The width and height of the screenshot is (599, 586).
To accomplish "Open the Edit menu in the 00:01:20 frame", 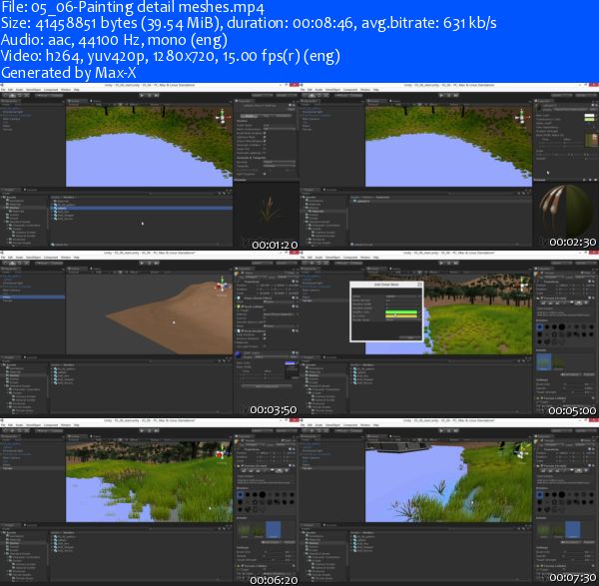I will (x=10, y=90).
